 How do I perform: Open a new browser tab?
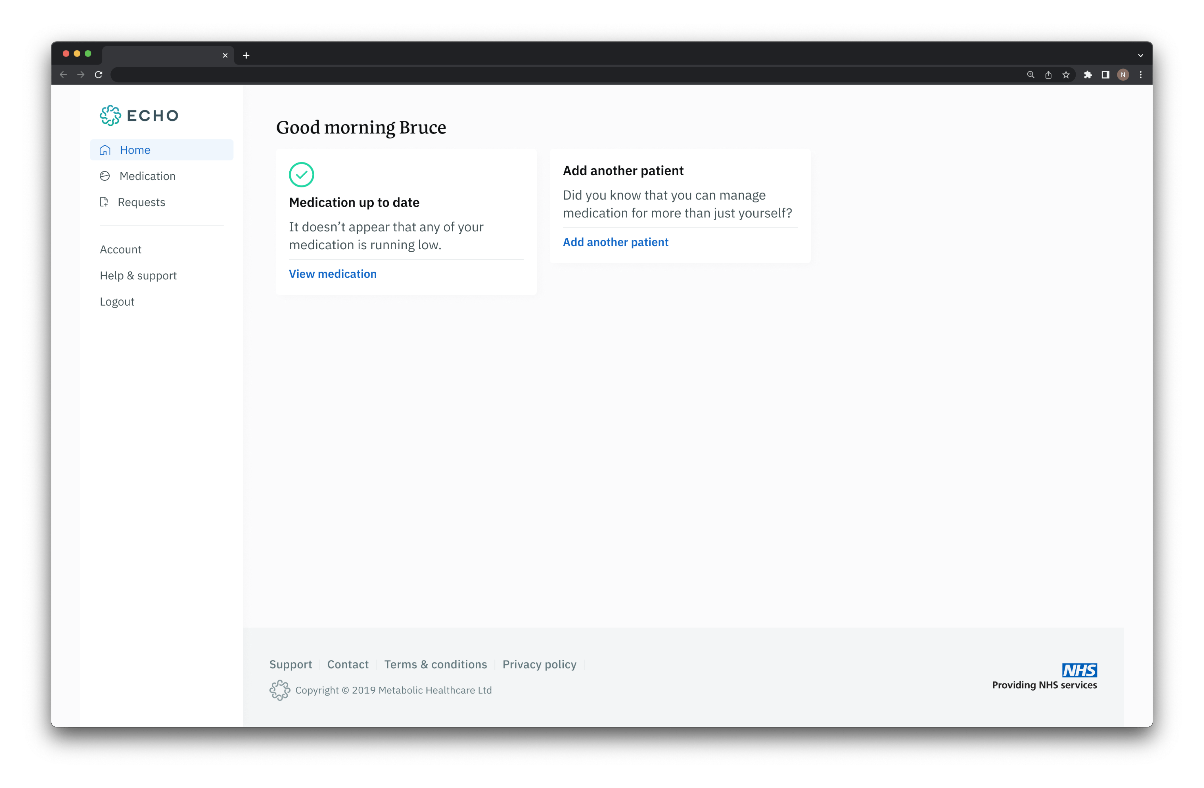pyautogui.click(x=246, y=56)
